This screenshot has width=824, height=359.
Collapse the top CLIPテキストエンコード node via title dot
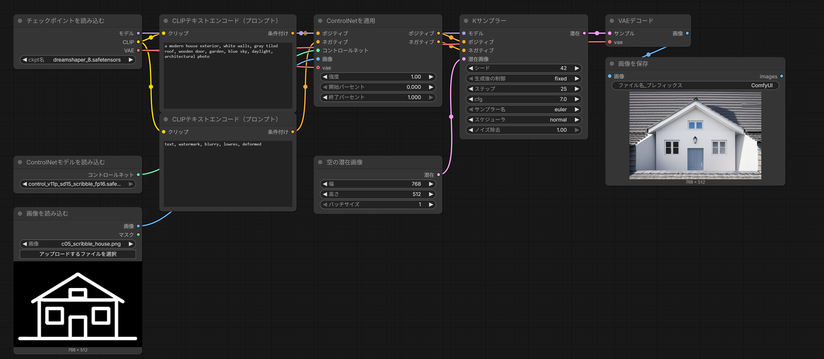[x=166, y=21]
